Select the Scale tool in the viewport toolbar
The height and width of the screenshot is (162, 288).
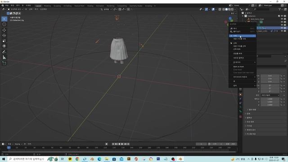(4, 40)
